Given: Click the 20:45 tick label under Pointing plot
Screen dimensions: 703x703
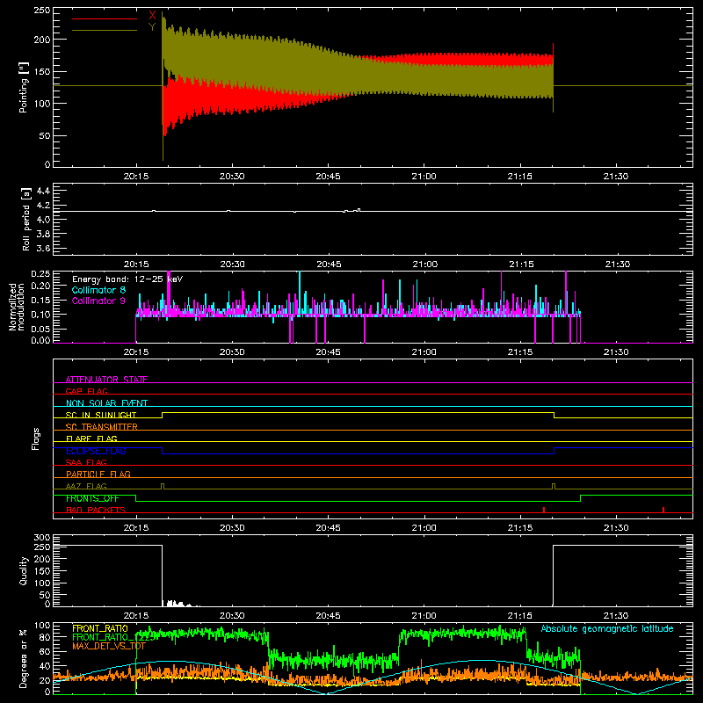Looking at the screenshot, I should (x=328, y=177).
